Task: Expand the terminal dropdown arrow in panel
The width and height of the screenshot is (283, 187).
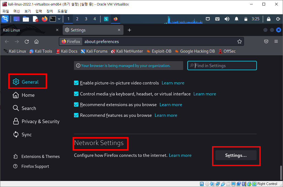Action: tap(59, 19)
